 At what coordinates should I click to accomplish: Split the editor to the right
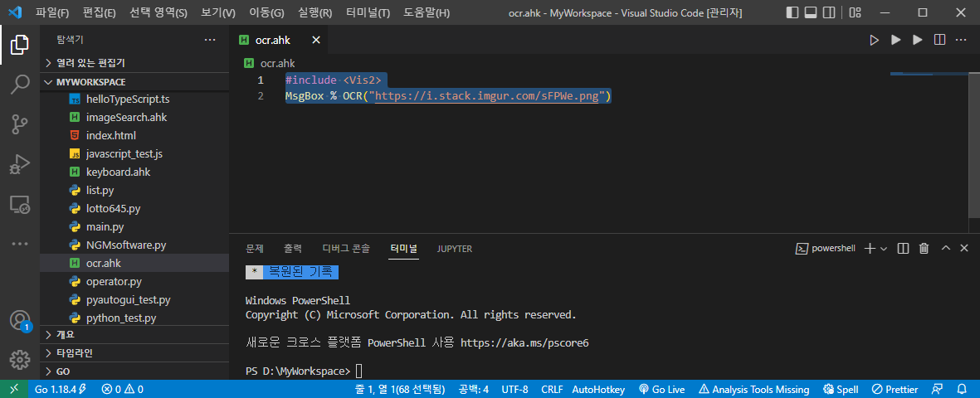pyautogui.click(x=939, y=40)
